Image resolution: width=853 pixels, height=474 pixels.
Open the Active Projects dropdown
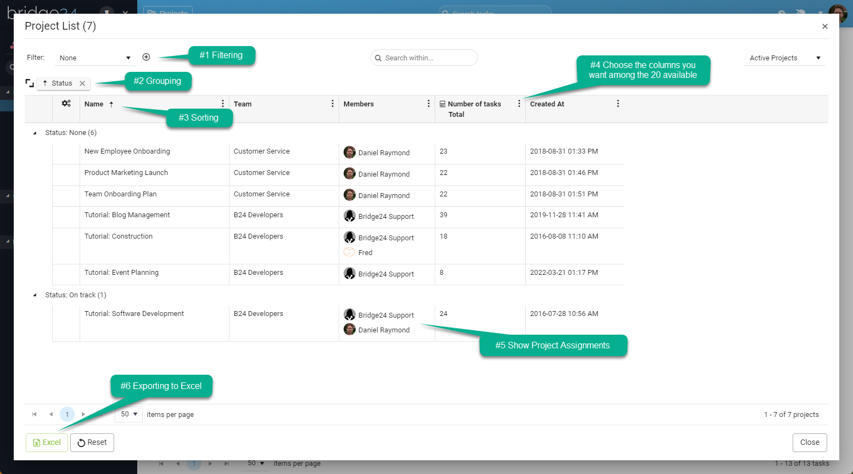click(785, 58)
